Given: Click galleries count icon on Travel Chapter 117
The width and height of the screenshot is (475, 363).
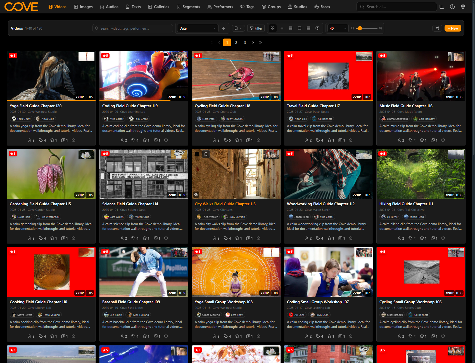Looking at the screenshot, I should point(342,140).
